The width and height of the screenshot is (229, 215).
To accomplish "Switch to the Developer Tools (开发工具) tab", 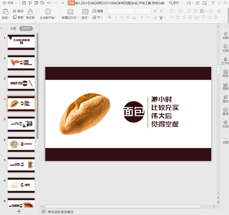I will pyautogui.click(x=145, y=3).
